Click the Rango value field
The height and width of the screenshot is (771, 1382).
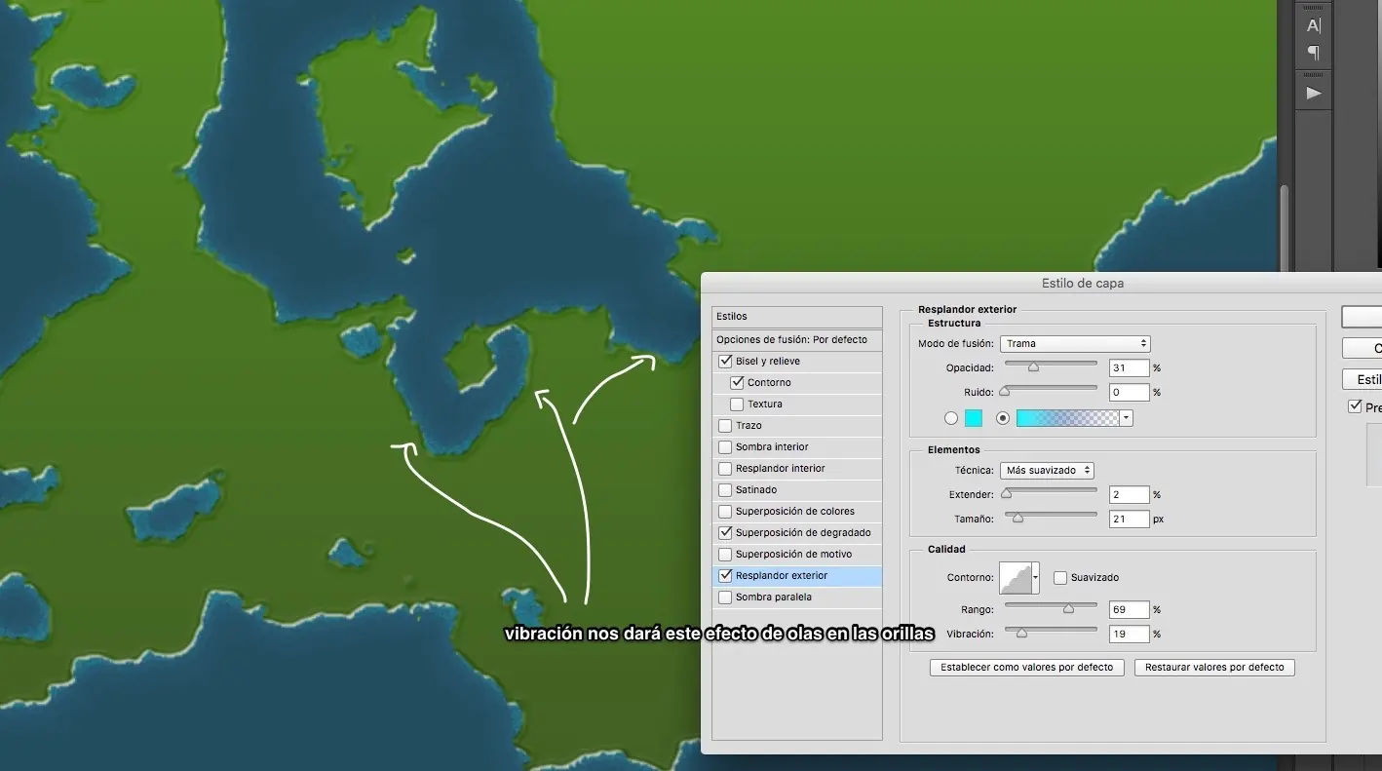[1130, 610]
